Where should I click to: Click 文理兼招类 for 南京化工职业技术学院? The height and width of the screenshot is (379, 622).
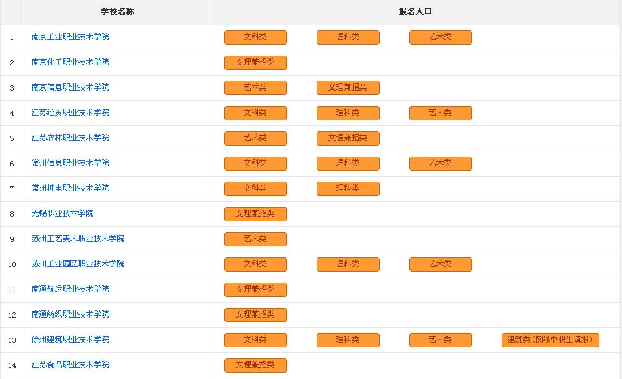tap(255, 63)
